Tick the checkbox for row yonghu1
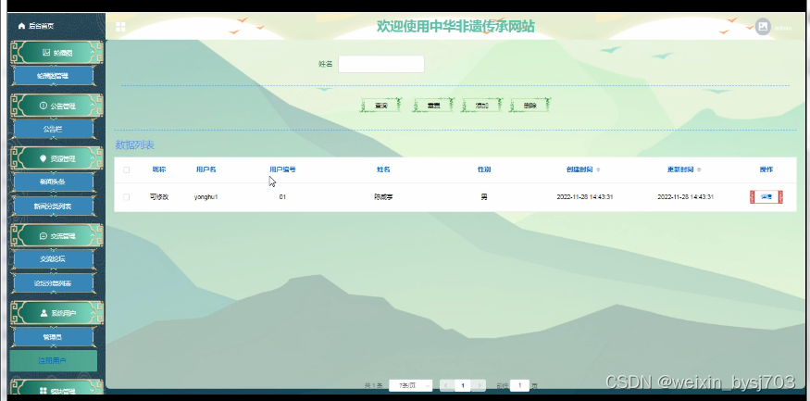Screen dimensions: 810x401 pyautogui.click(x=126, y=197)
